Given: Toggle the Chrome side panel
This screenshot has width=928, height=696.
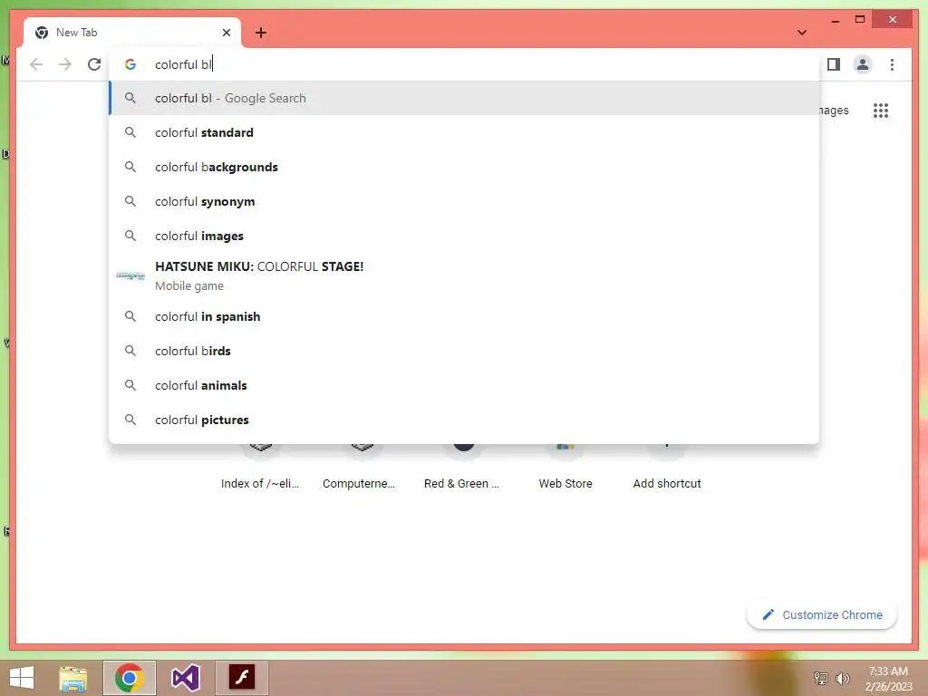Looking at the screenshot, I should [834, 64].
